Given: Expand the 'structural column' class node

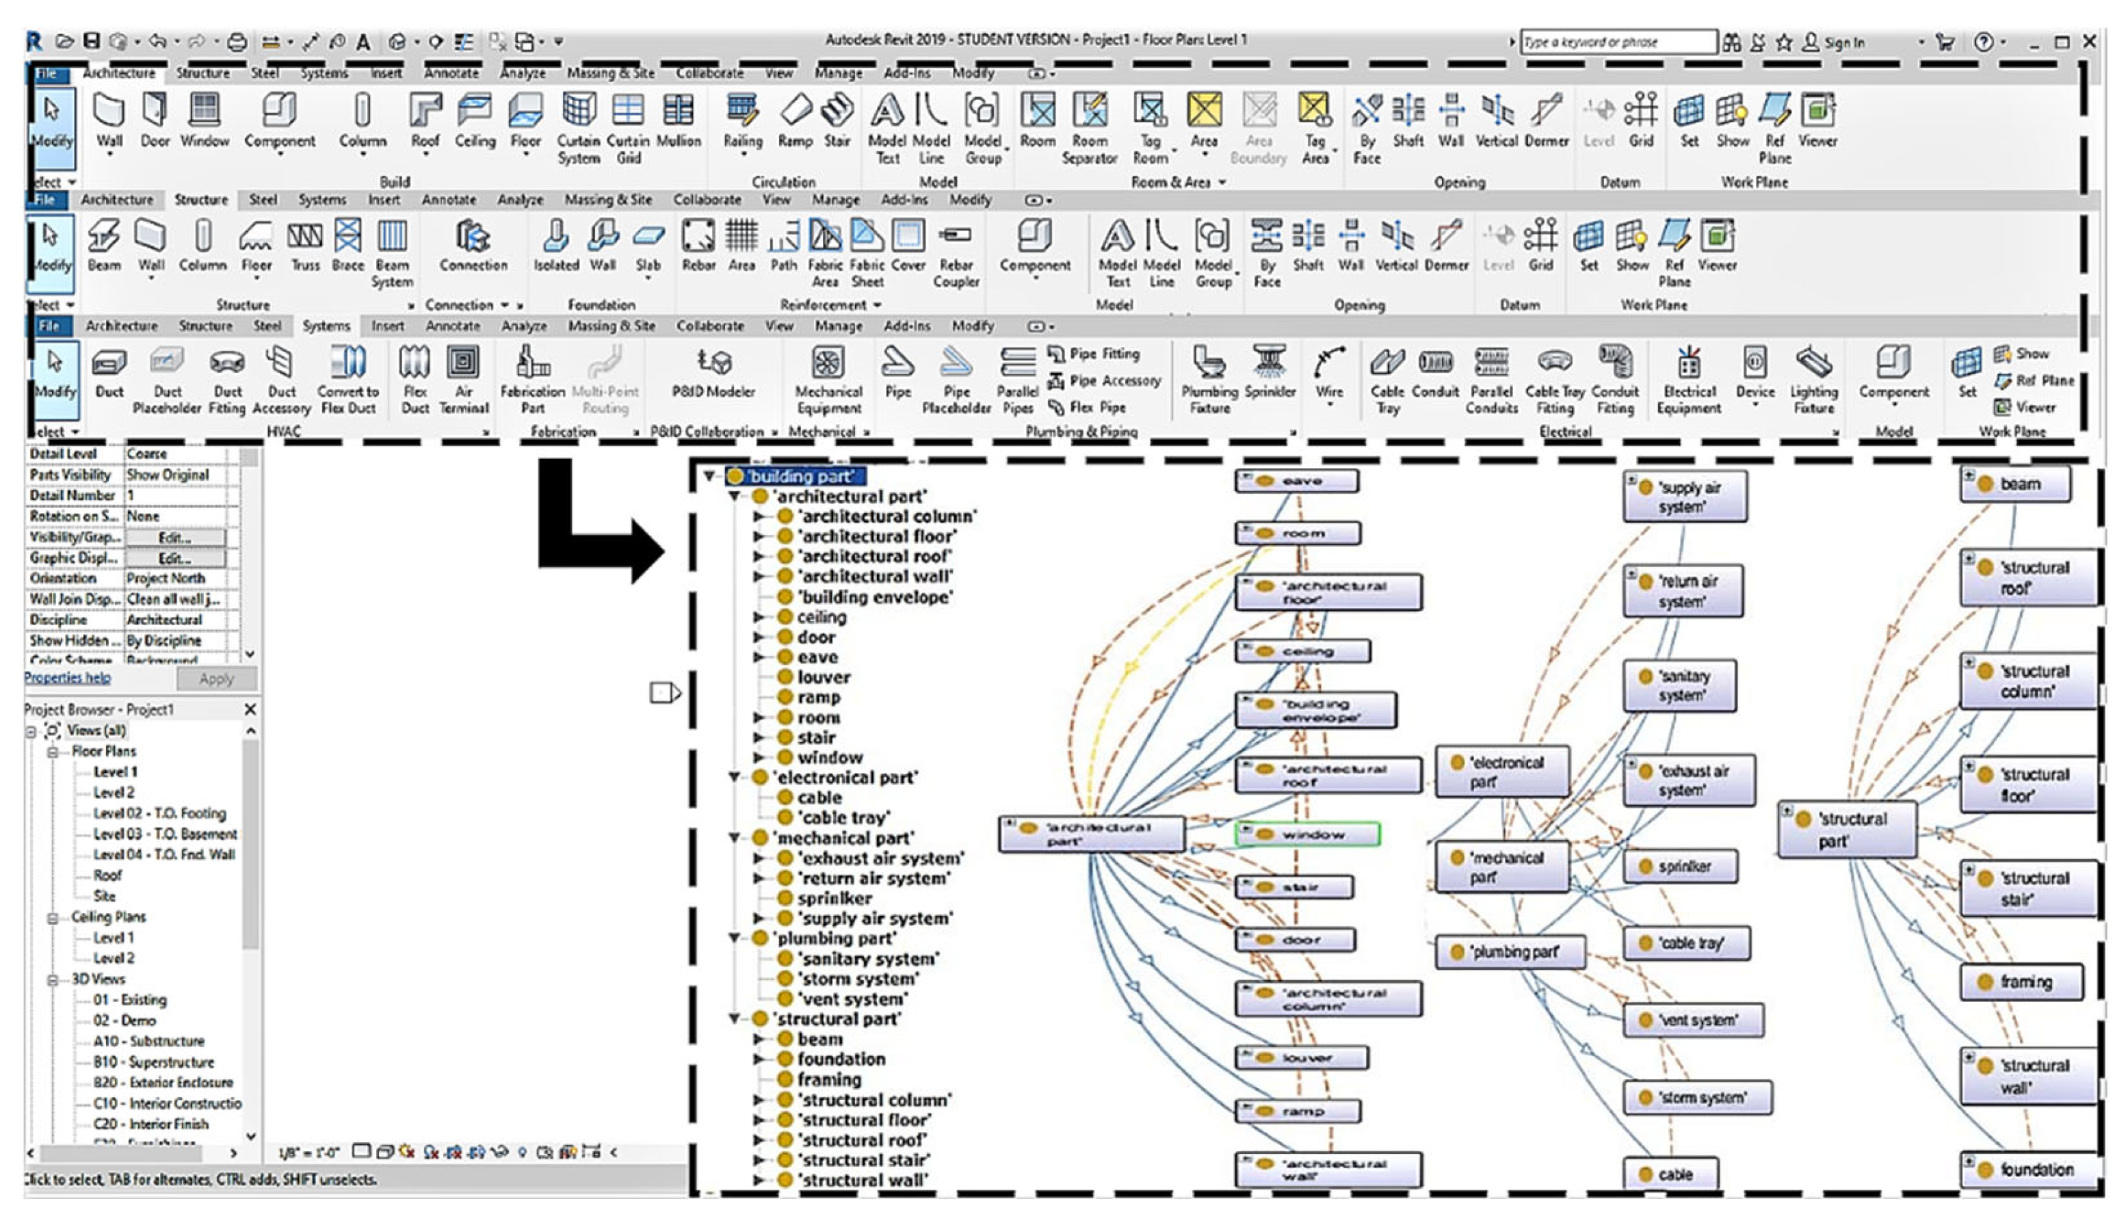Looking at the screenshot, I should (758, 1100).
